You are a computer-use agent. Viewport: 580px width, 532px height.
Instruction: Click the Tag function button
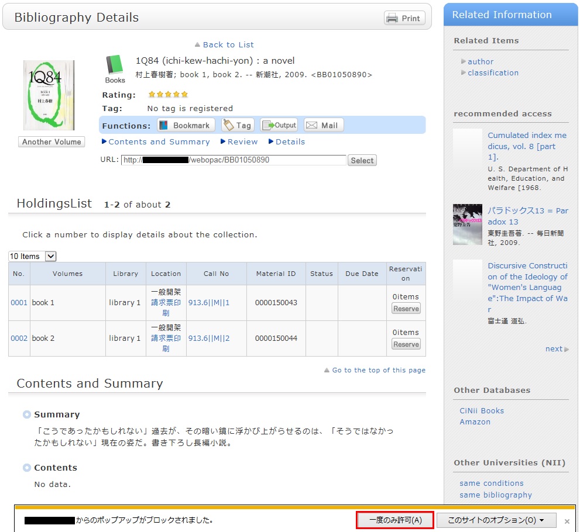pos(238,125)
